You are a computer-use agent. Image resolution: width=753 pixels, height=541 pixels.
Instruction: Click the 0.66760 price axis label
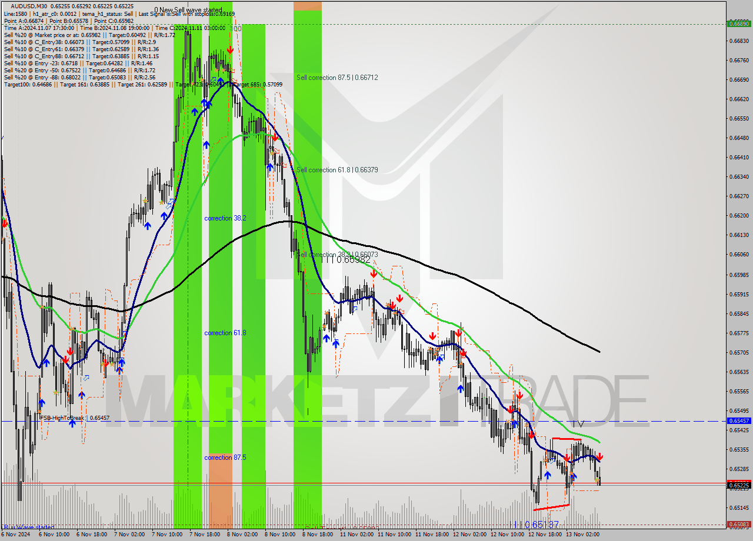coord(739,60)
